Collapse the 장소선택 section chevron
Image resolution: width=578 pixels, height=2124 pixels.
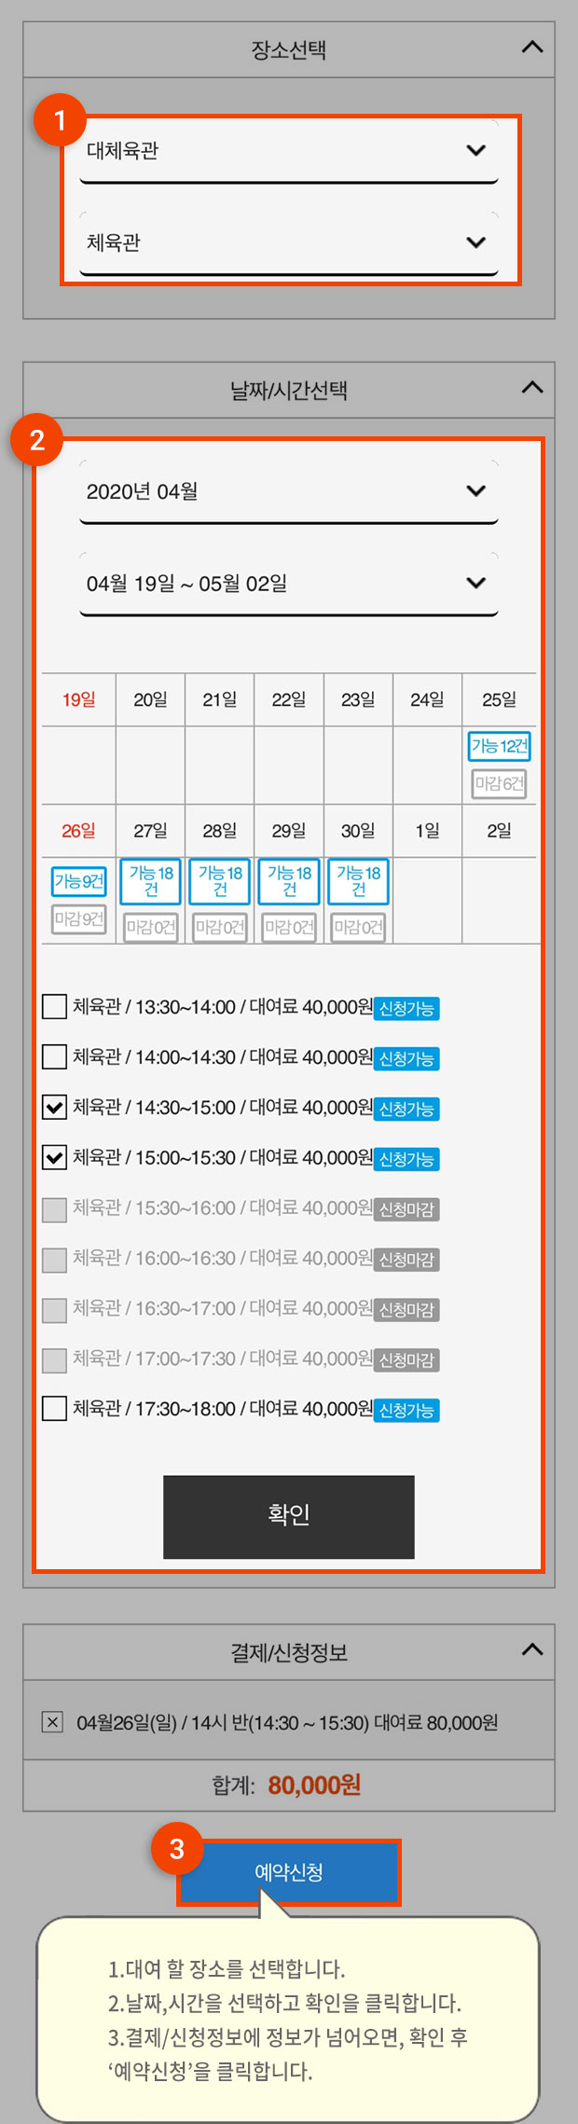click(532, 48)
